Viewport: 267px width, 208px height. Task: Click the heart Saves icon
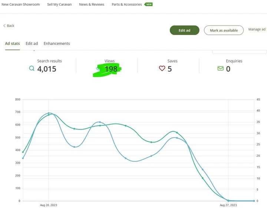[x=162, y=69]
